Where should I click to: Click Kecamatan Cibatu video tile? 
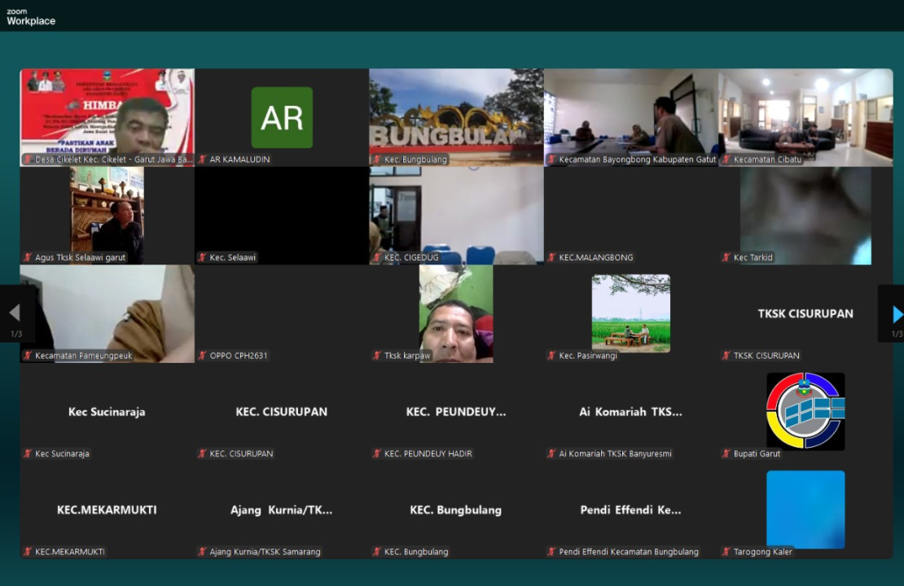point(805,114)
